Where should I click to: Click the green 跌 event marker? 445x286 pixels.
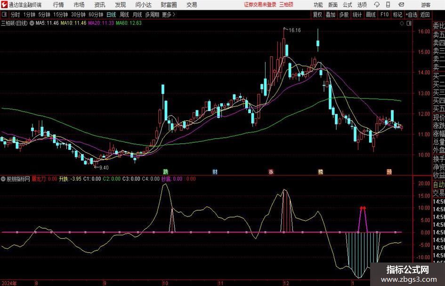[165, 171]
